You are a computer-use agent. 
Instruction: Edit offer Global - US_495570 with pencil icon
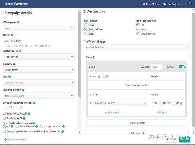coord(177,103)
